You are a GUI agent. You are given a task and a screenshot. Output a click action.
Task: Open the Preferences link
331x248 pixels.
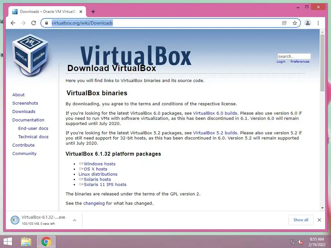pos(300,62)
